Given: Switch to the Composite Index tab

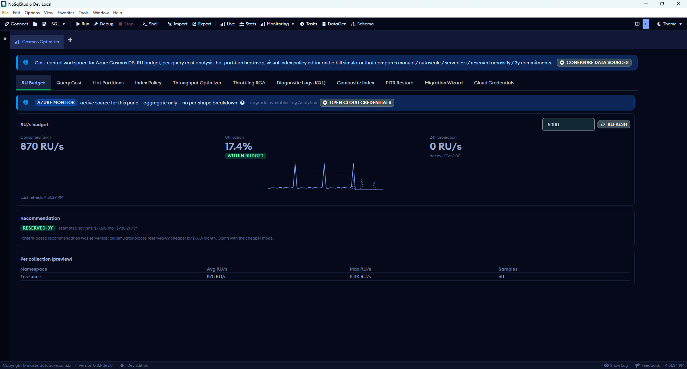Looking at the screenshot, I should pos(355,83).
